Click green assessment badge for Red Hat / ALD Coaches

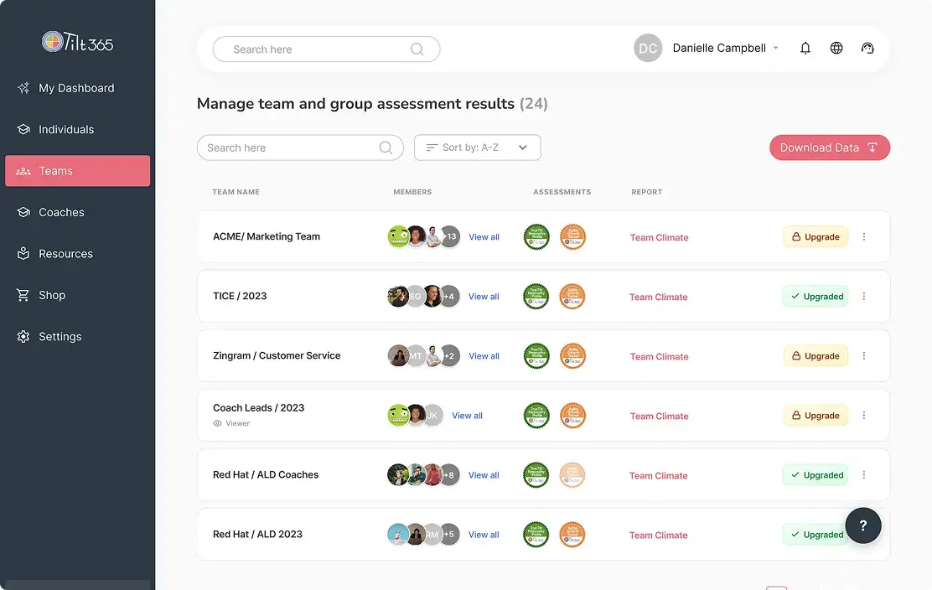click(536, 475)
